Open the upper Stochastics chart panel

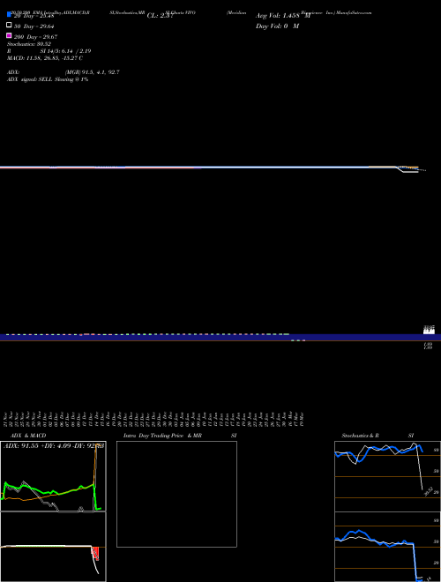387,476
